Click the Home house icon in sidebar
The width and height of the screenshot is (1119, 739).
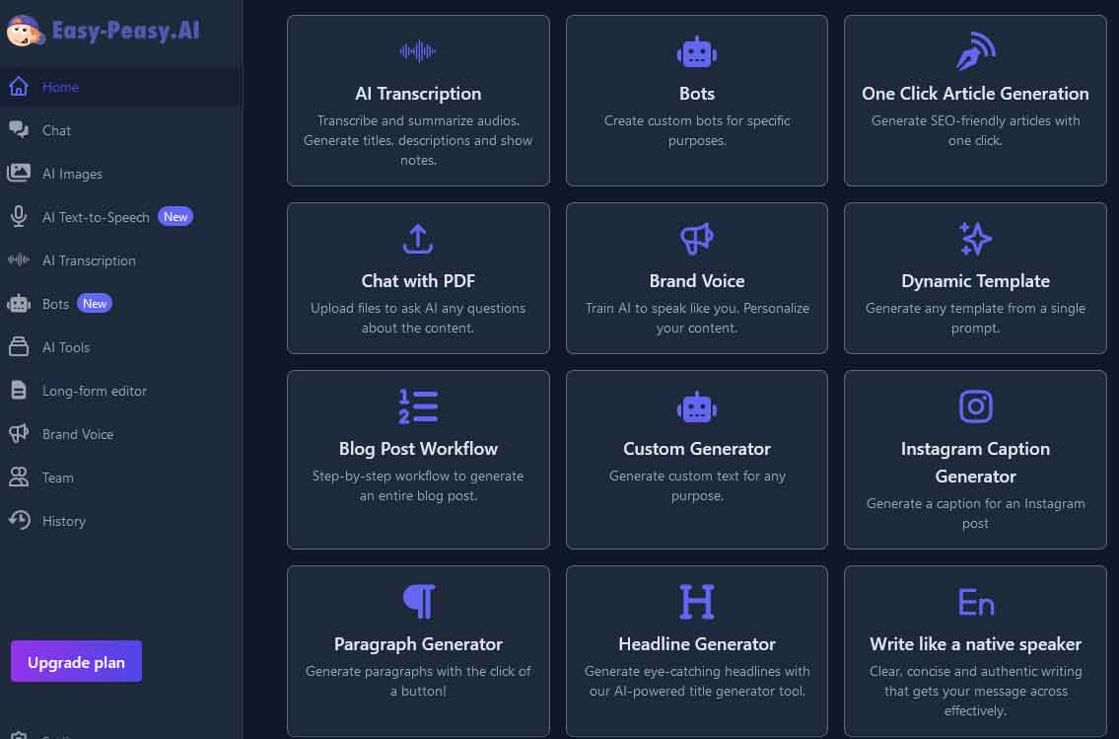(x=19, y=87)
